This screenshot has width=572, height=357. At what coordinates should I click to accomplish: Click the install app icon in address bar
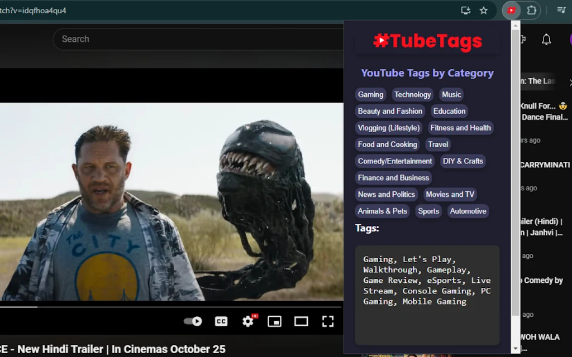click(465, 11)
